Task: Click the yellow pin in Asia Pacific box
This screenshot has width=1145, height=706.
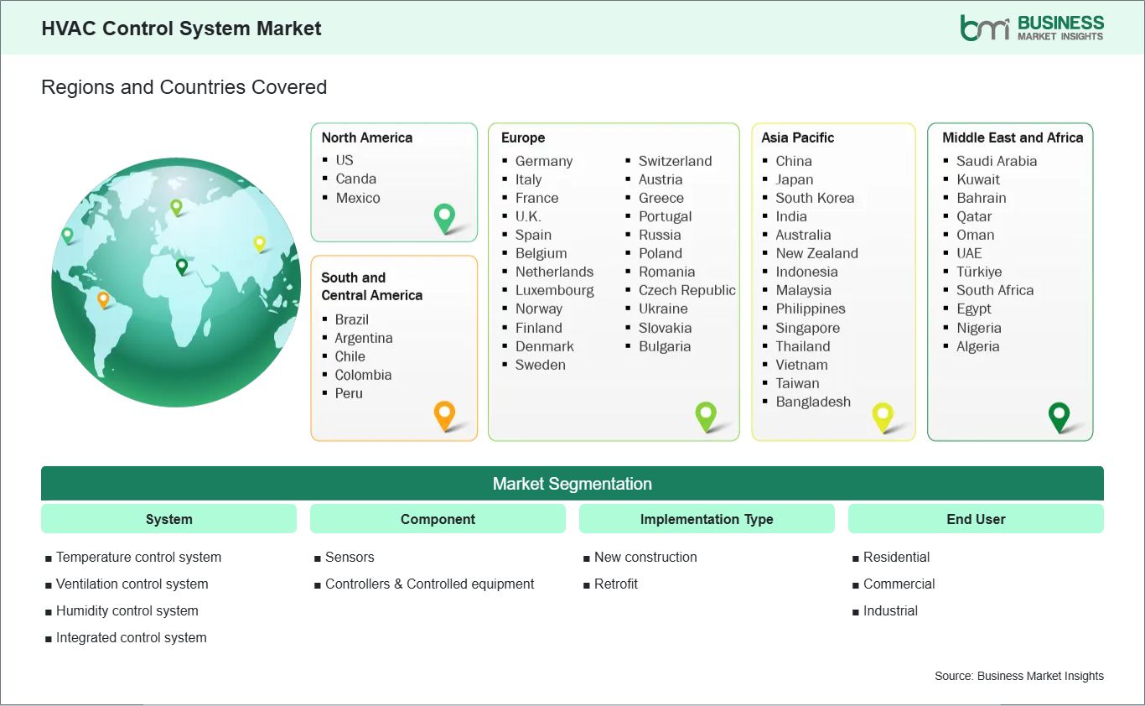Action: click(883, 414)
